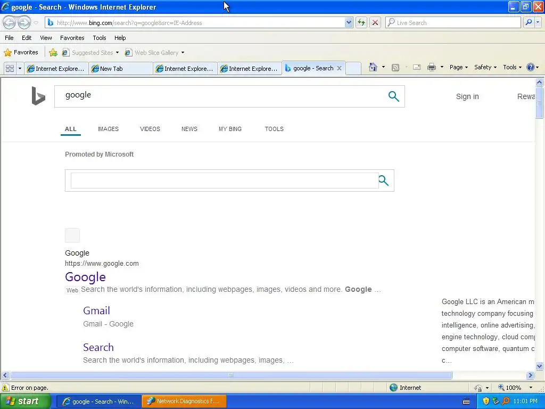Expand the Print options dropdown arrow
The width and height of the screenshot is (545, 409).
pos(442,67)
